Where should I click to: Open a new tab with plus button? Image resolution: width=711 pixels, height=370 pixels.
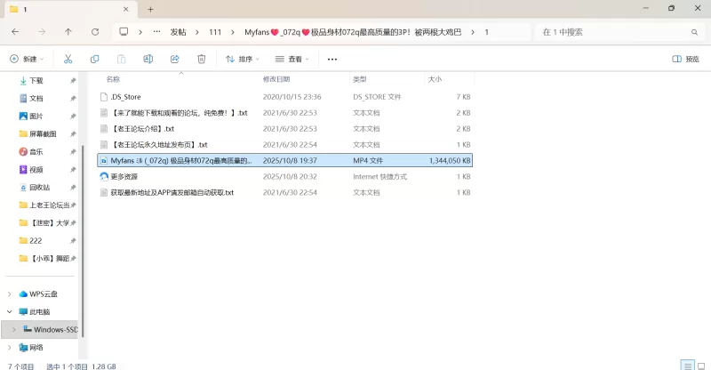point(150,9)
